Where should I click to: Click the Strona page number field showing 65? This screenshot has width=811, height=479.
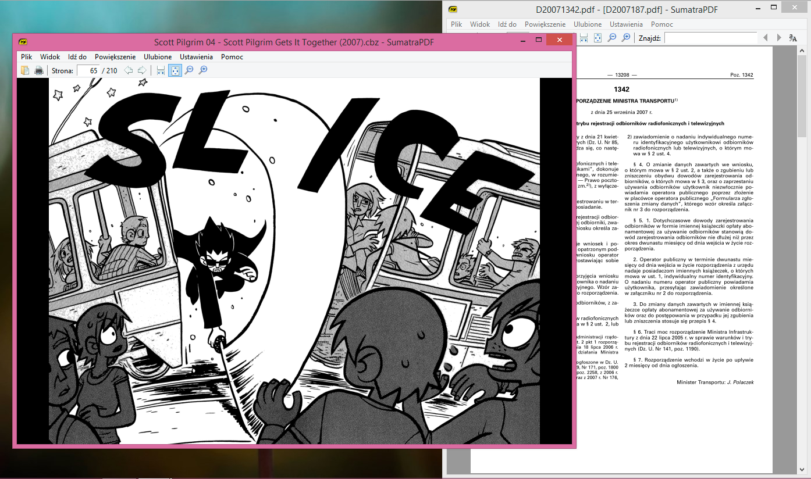[88, 70]
